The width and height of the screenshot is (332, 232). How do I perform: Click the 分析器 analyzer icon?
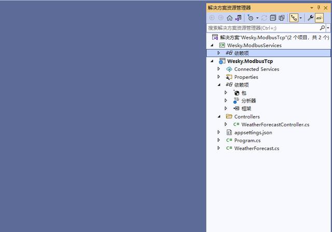(236, 100)
